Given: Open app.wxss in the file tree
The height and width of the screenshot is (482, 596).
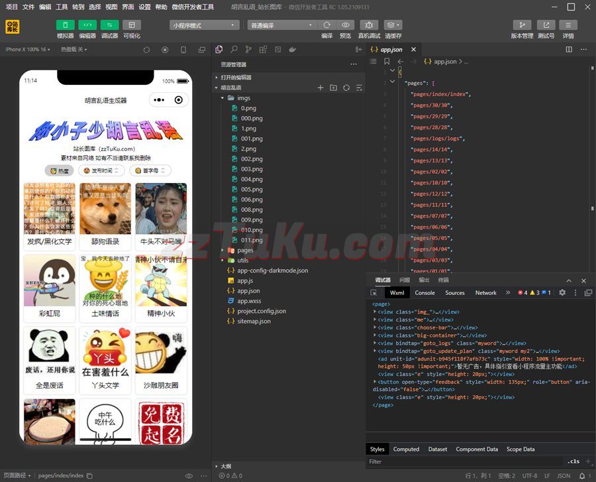Looking at the screenshot, I should pos(249,301).
